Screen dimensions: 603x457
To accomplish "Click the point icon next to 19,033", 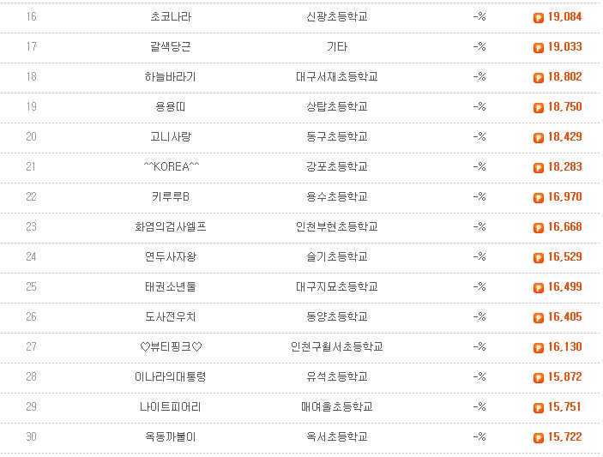I will pyautogui.click(x=539, y=48).
